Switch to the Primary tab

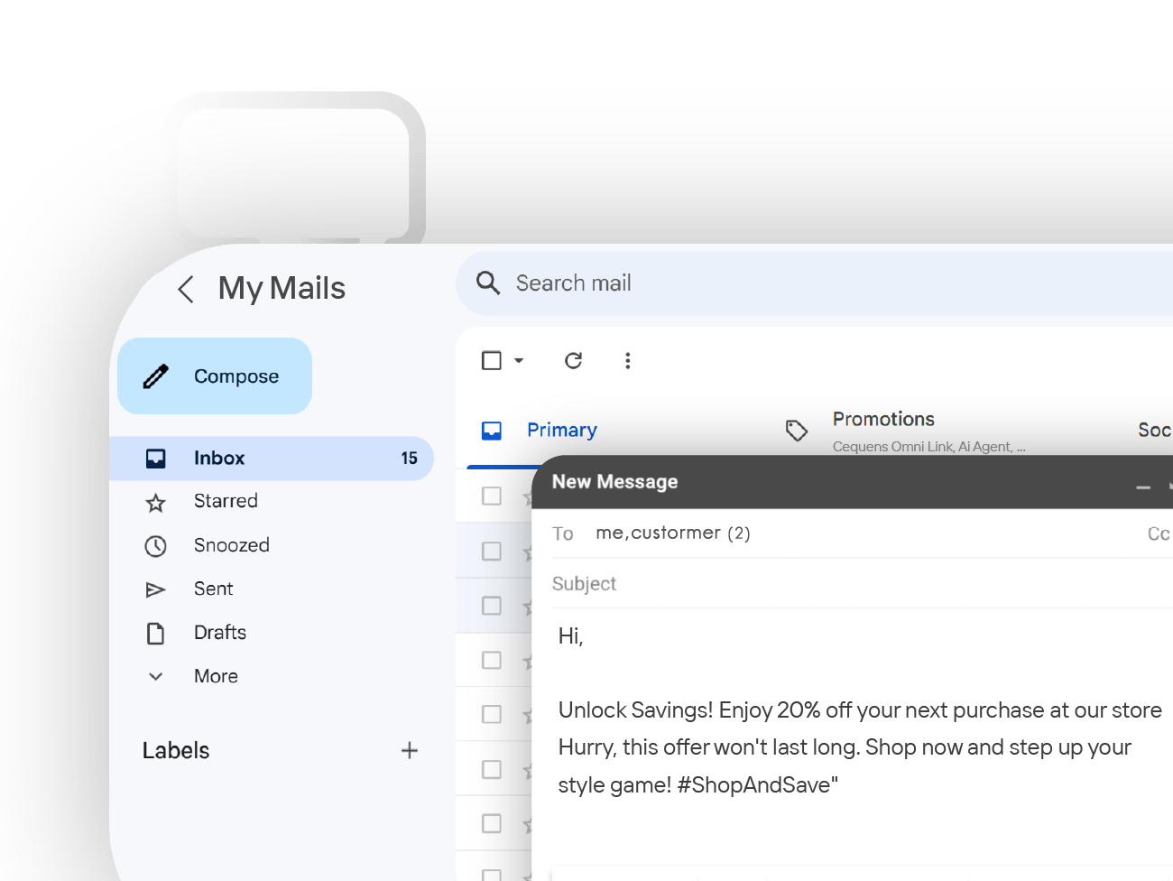(561, 430)
